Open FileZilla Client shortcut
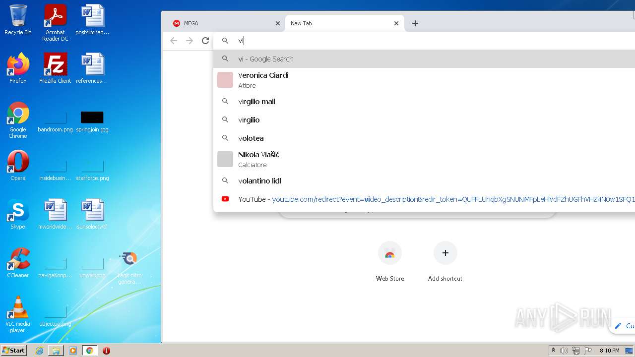The height and width of the screenshot is (357, 635). click(55, 68)
